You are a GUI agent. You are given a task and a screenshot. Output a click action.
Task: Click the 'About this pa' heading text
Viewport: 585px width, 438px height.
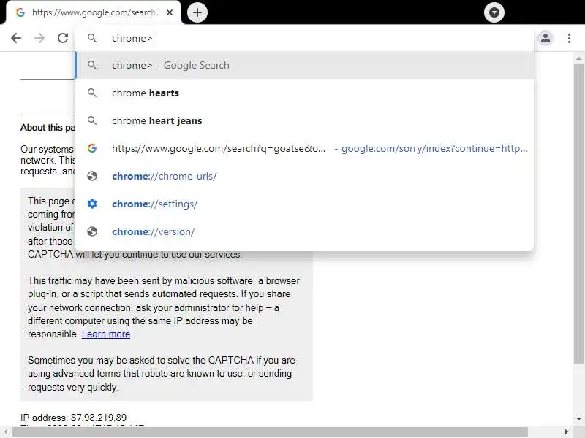pos(48,127)
